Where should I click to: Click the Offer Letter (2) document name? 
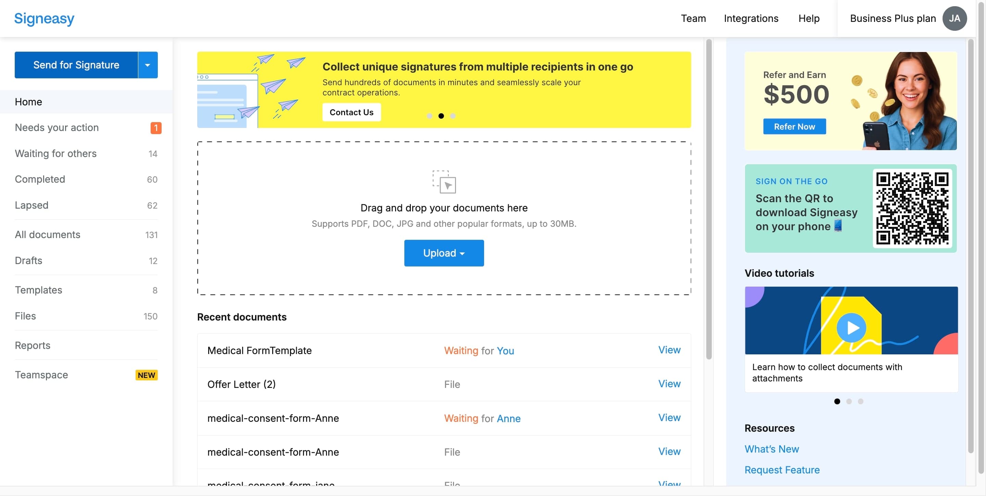click(x=241, y=384)
